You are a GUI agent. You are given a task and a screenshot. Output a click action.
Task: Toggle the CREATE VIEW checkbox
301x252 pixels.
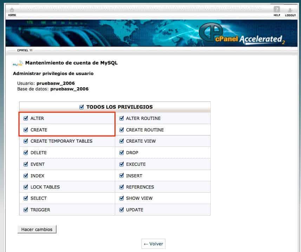(x=121, y=141)
